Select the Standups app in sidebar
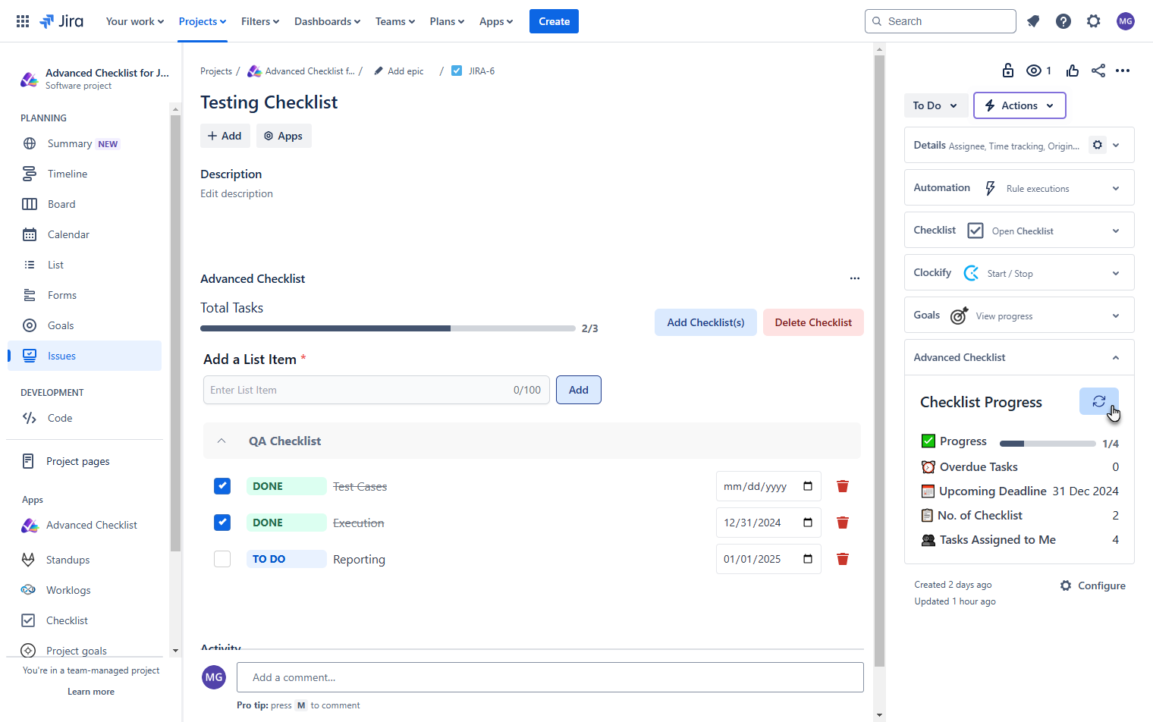Image resolution: width=1153 pixels, height=722 pixels. [68, 560]
